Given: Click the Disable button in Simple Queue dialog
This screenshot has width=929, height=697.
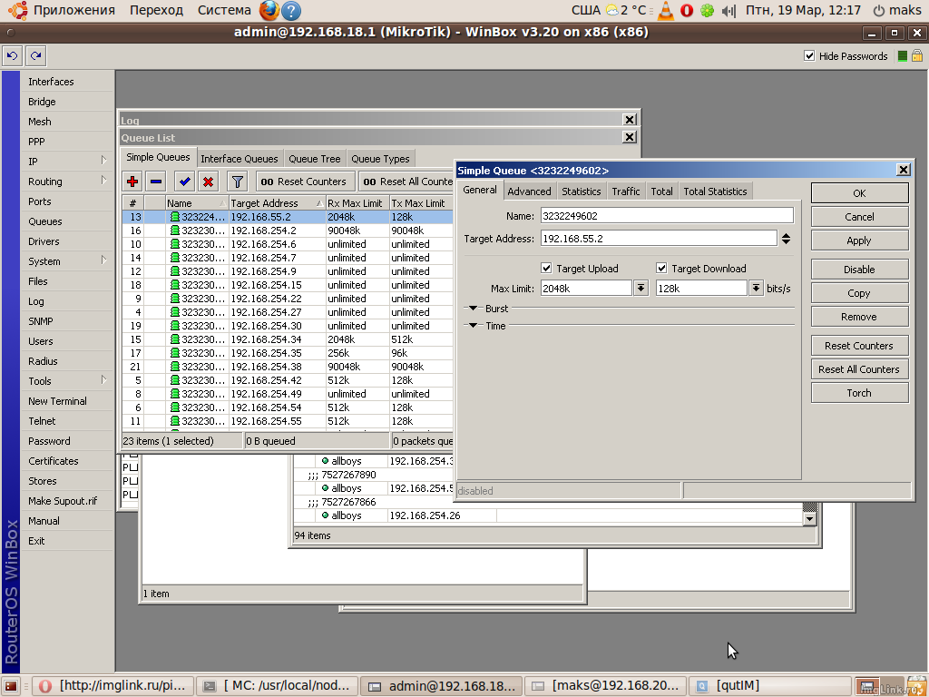Looking at the screenshot, I should point(859,270).
